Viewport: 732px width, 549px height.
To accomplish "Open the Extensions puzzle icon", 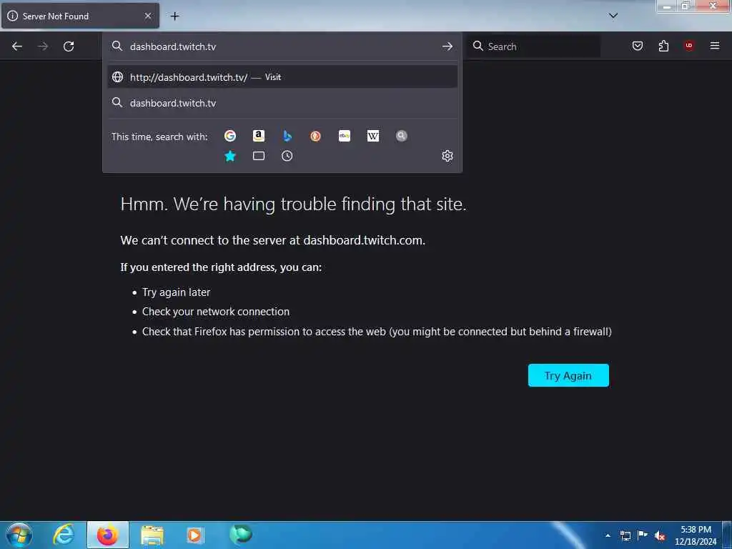I will 663,46.
